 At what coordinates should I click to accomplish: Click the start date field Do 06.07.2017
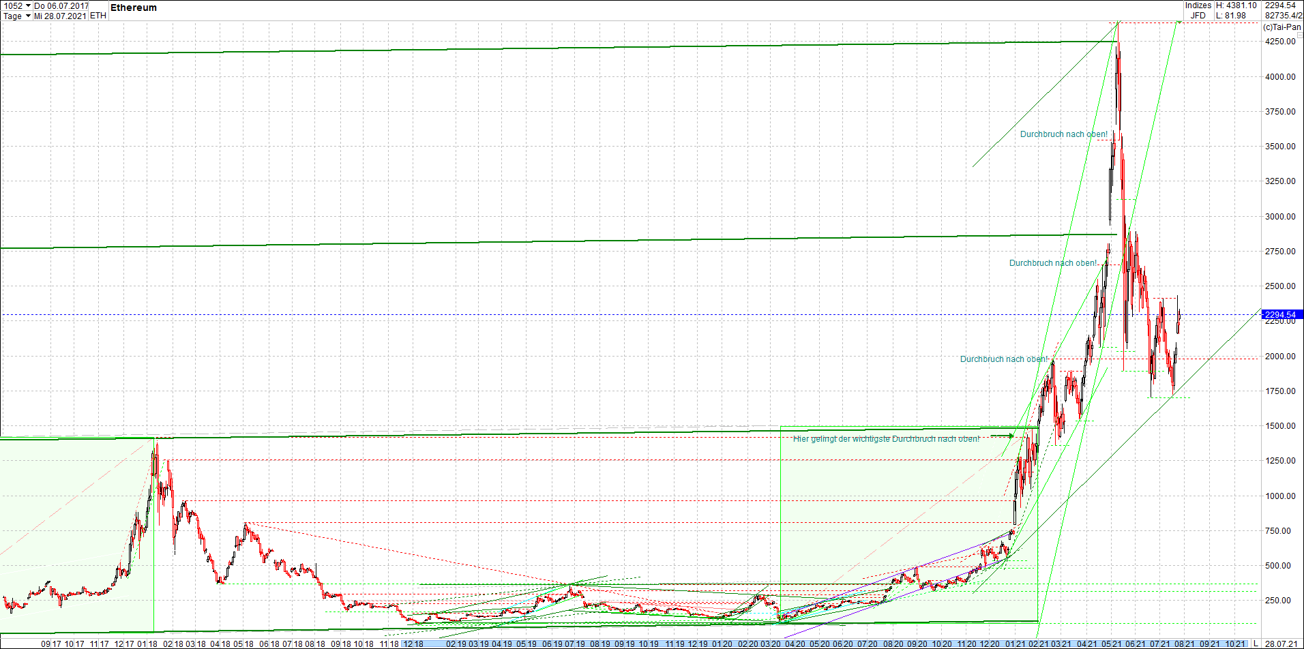(x=61, y=5)
